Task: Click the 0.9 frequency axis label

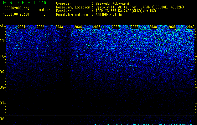Action: tap(2, 72)
